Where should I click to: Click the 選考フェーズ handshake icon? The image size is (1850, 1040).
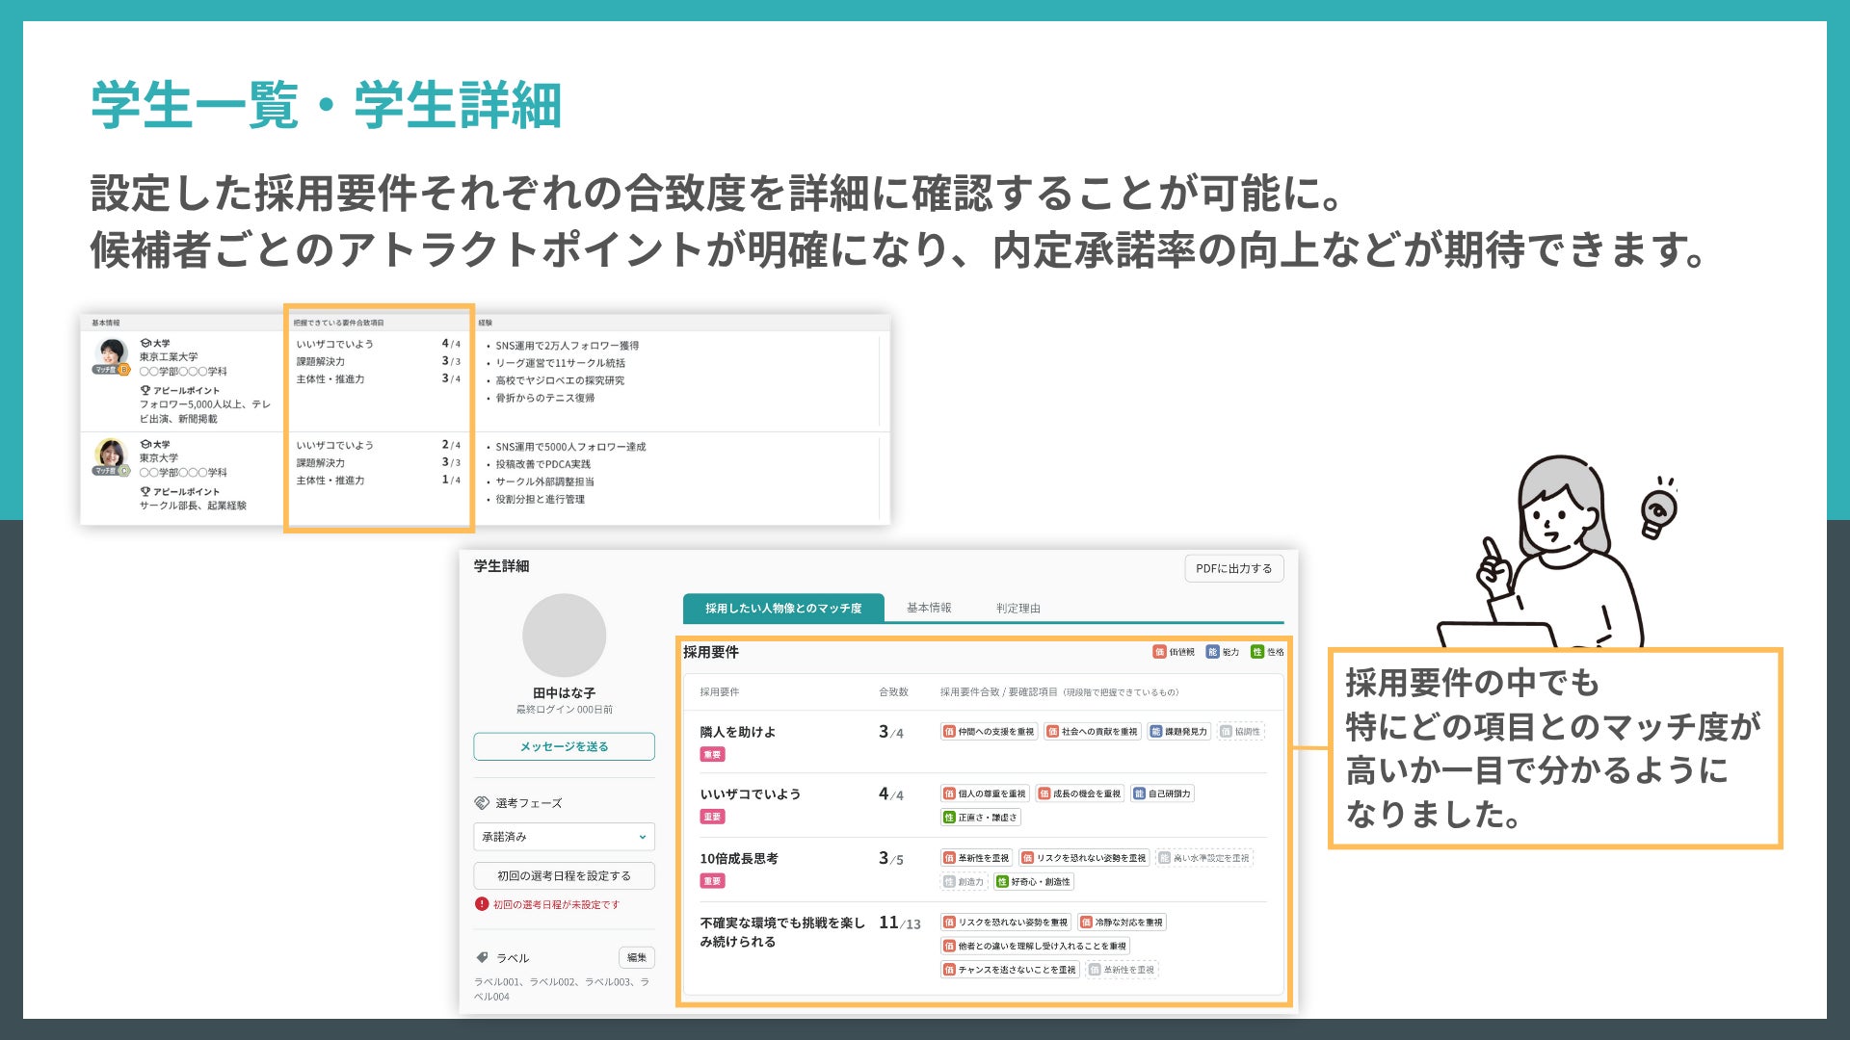(482, 803)
